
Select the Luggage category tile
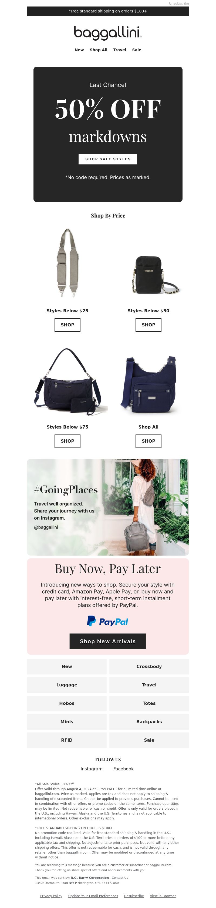pos(67,685)
